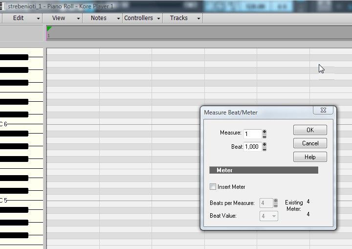
Task: Increase the Measure value with up arrow
Action: [264, 132]
